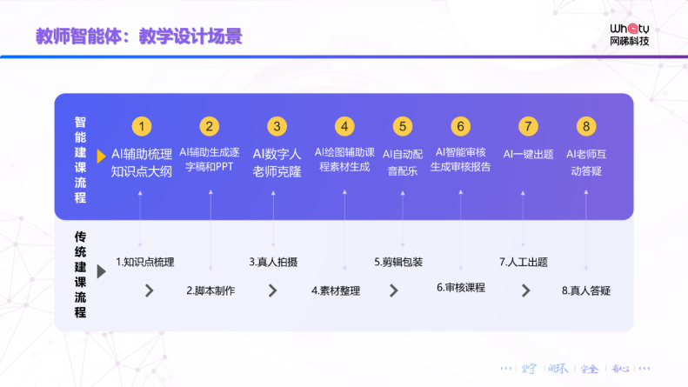The image size is (688, 387).
Task: Click the number 3 circle badge
Action: [x=277, y=126]
